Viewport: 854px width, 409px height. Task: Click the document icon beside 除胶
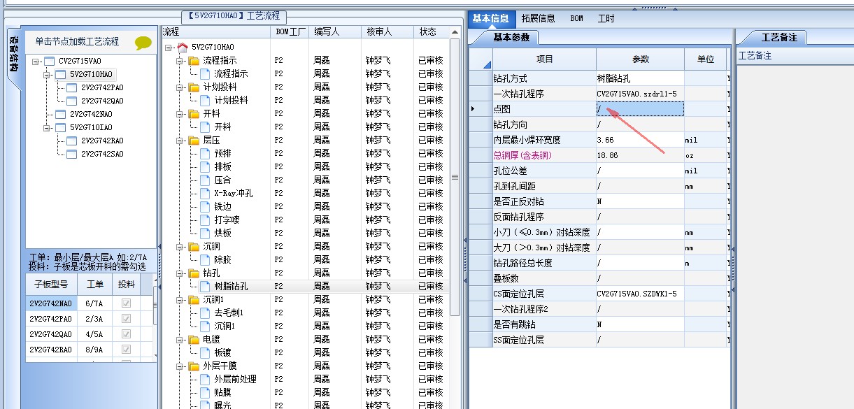tap(205, 259)
